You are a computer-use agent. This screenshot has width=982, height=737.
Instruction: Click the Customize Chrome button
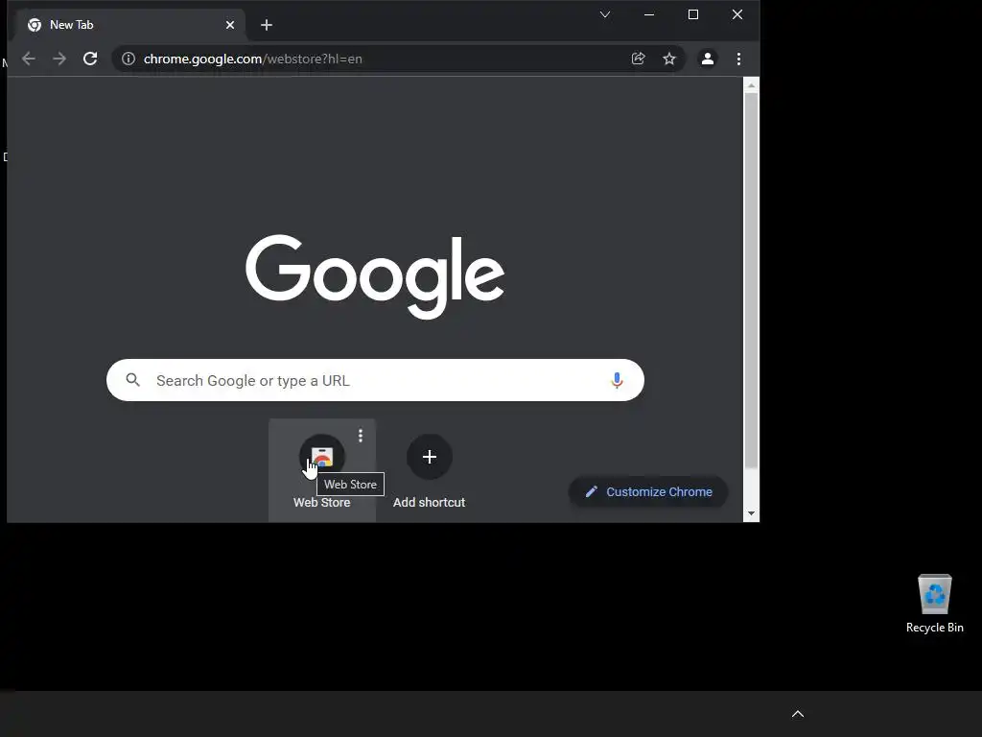pos(648,492)
